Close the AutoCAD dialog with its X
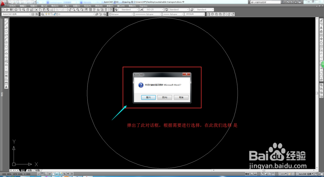Screen dimensions: 324x177 [x=186, y=74]
